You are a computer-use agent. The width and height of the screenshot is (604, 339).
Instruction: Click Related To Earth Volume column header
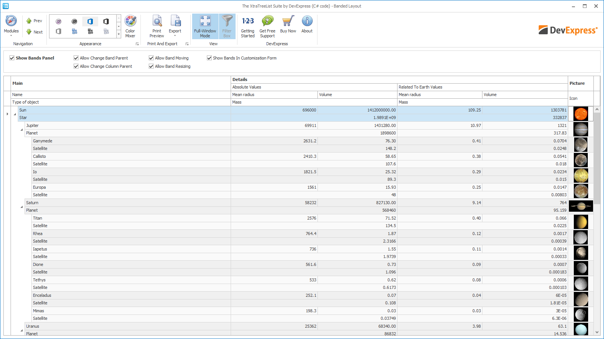tap(525, 95)
